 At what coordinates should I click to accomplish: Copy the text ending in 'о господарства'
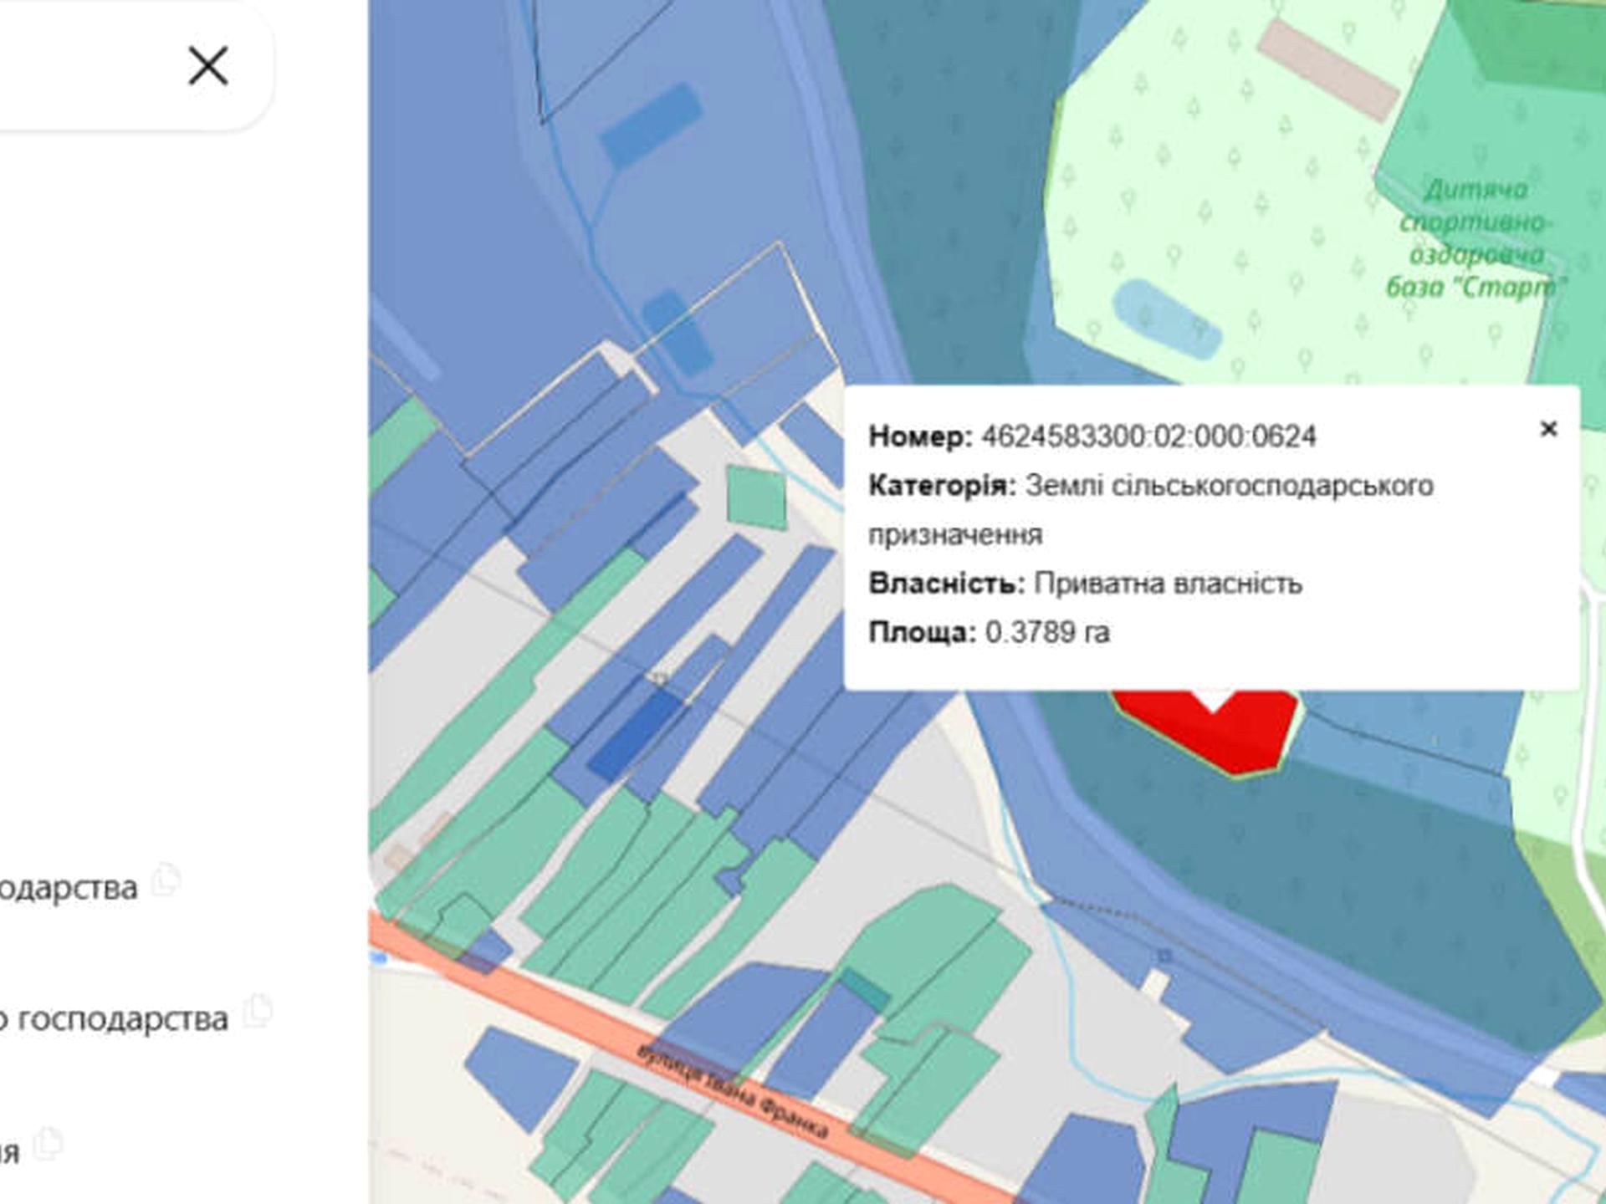tap(258, 1012)
